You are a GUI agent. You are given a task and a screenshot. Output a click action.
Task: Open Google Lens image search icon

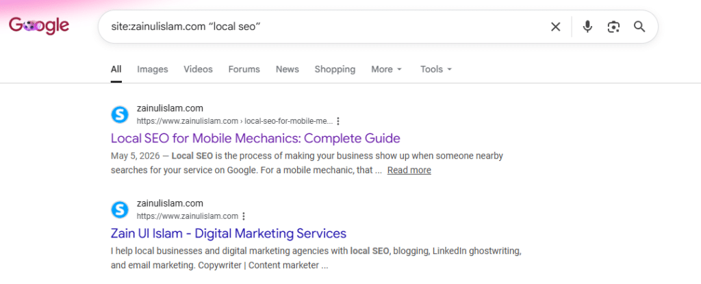coord(613,27)
